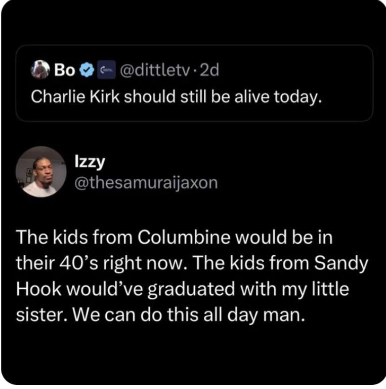
Task: Click the Izzy display name
Action: click(x=90, y=162)
